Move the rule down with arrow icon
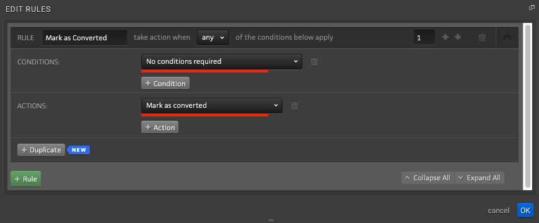Image resolution: width=539 pixels, height=223 pixels. [x=458, y=37]
